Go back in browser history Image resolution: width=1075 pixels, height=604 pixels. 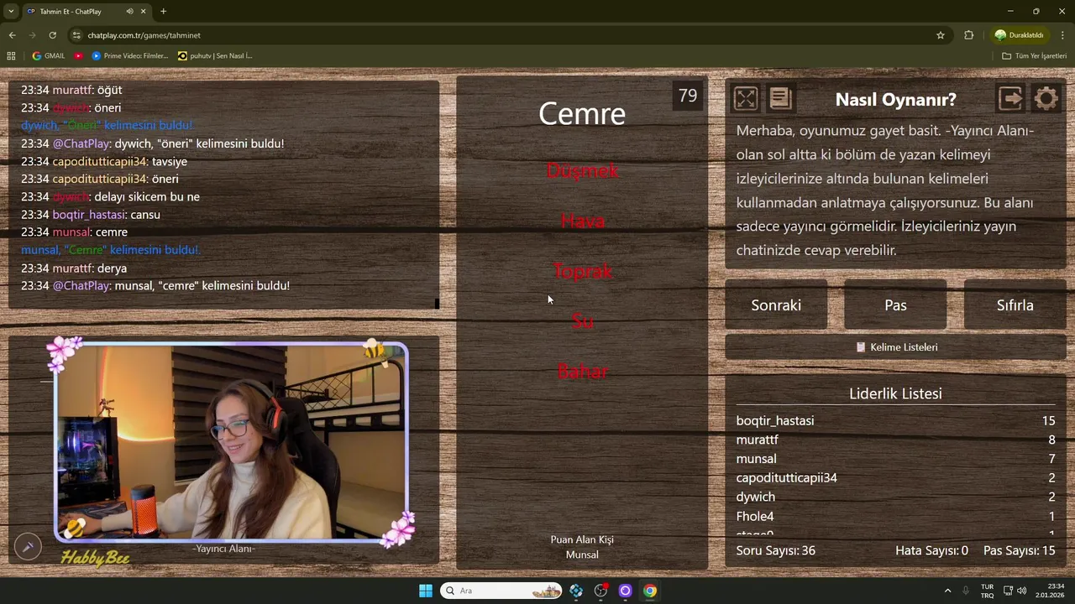pos(12,35)
